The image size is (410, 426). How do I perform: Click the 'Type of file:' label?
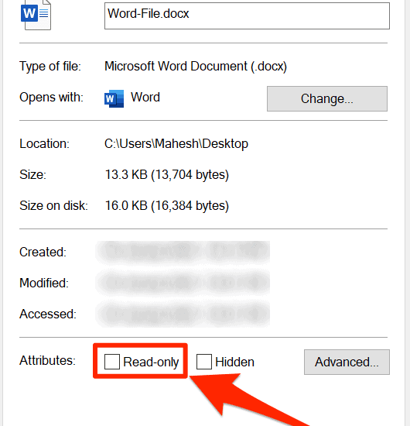point(50,67)
